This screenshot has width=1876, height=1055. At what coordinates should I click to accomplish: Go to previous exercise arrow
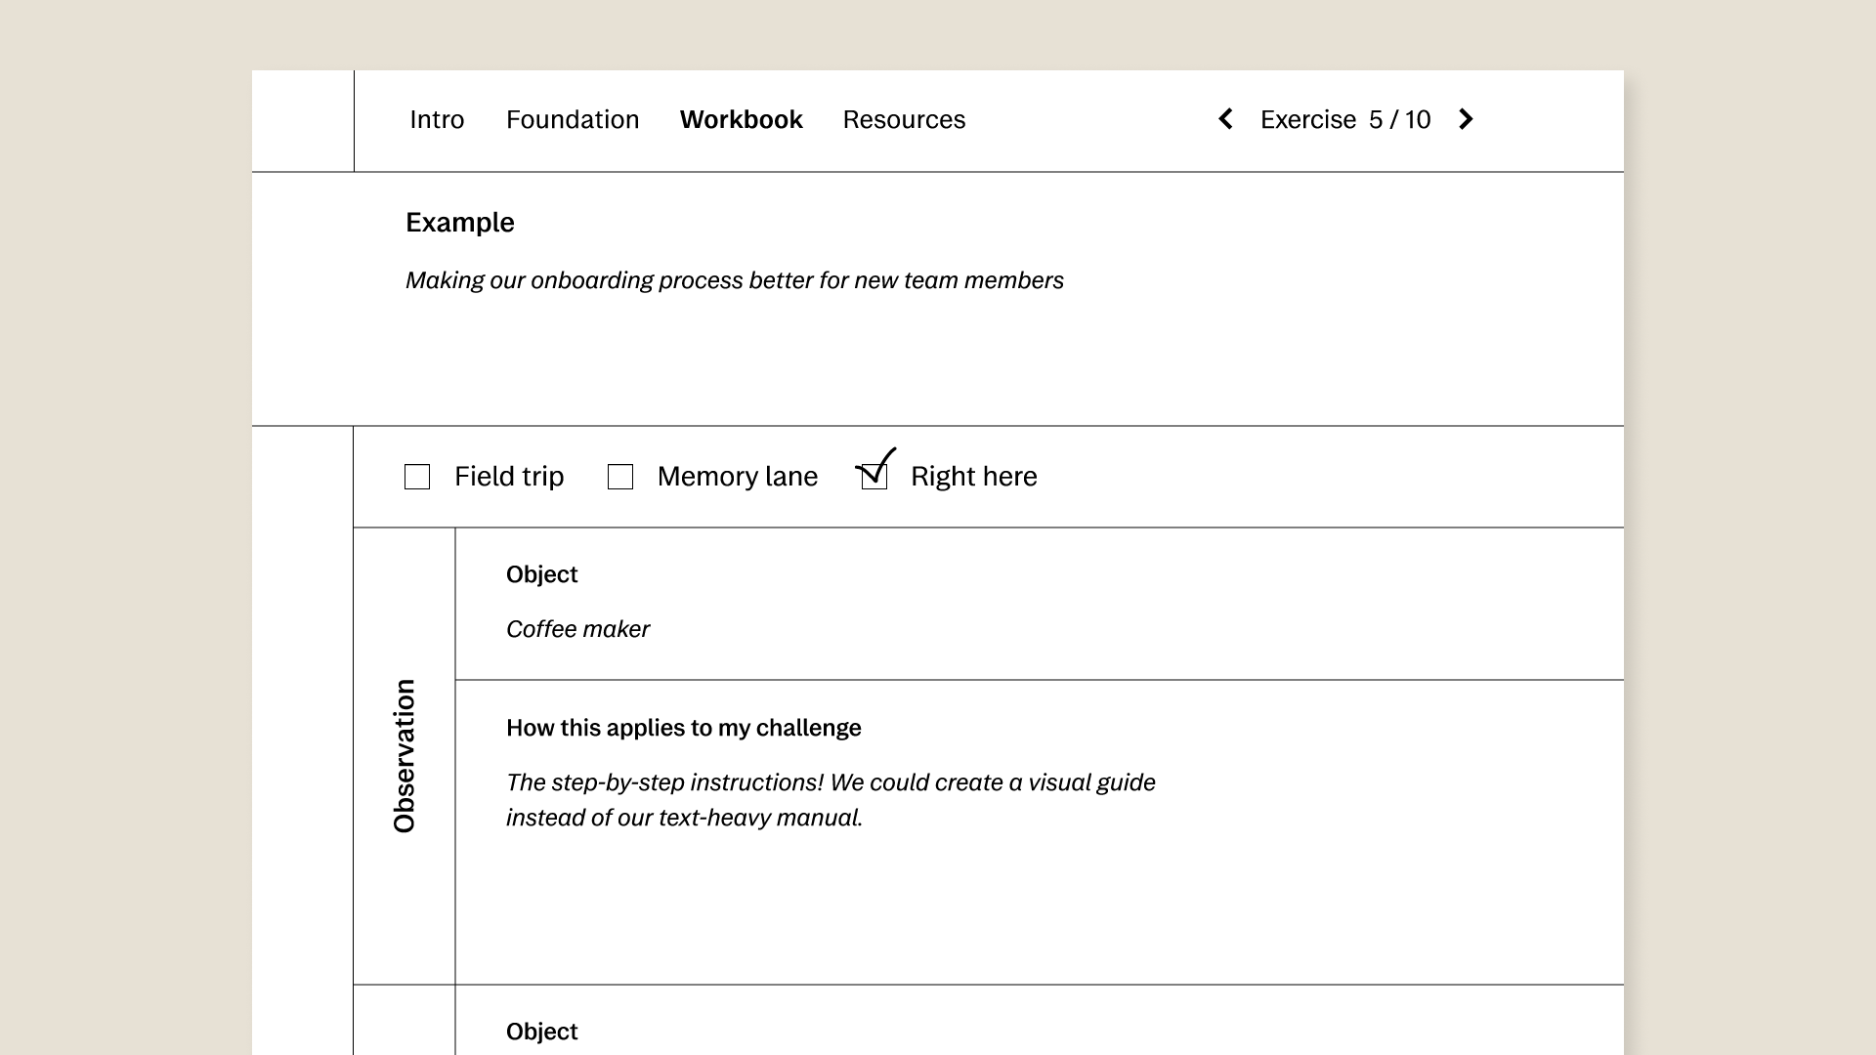point(1225,119)
